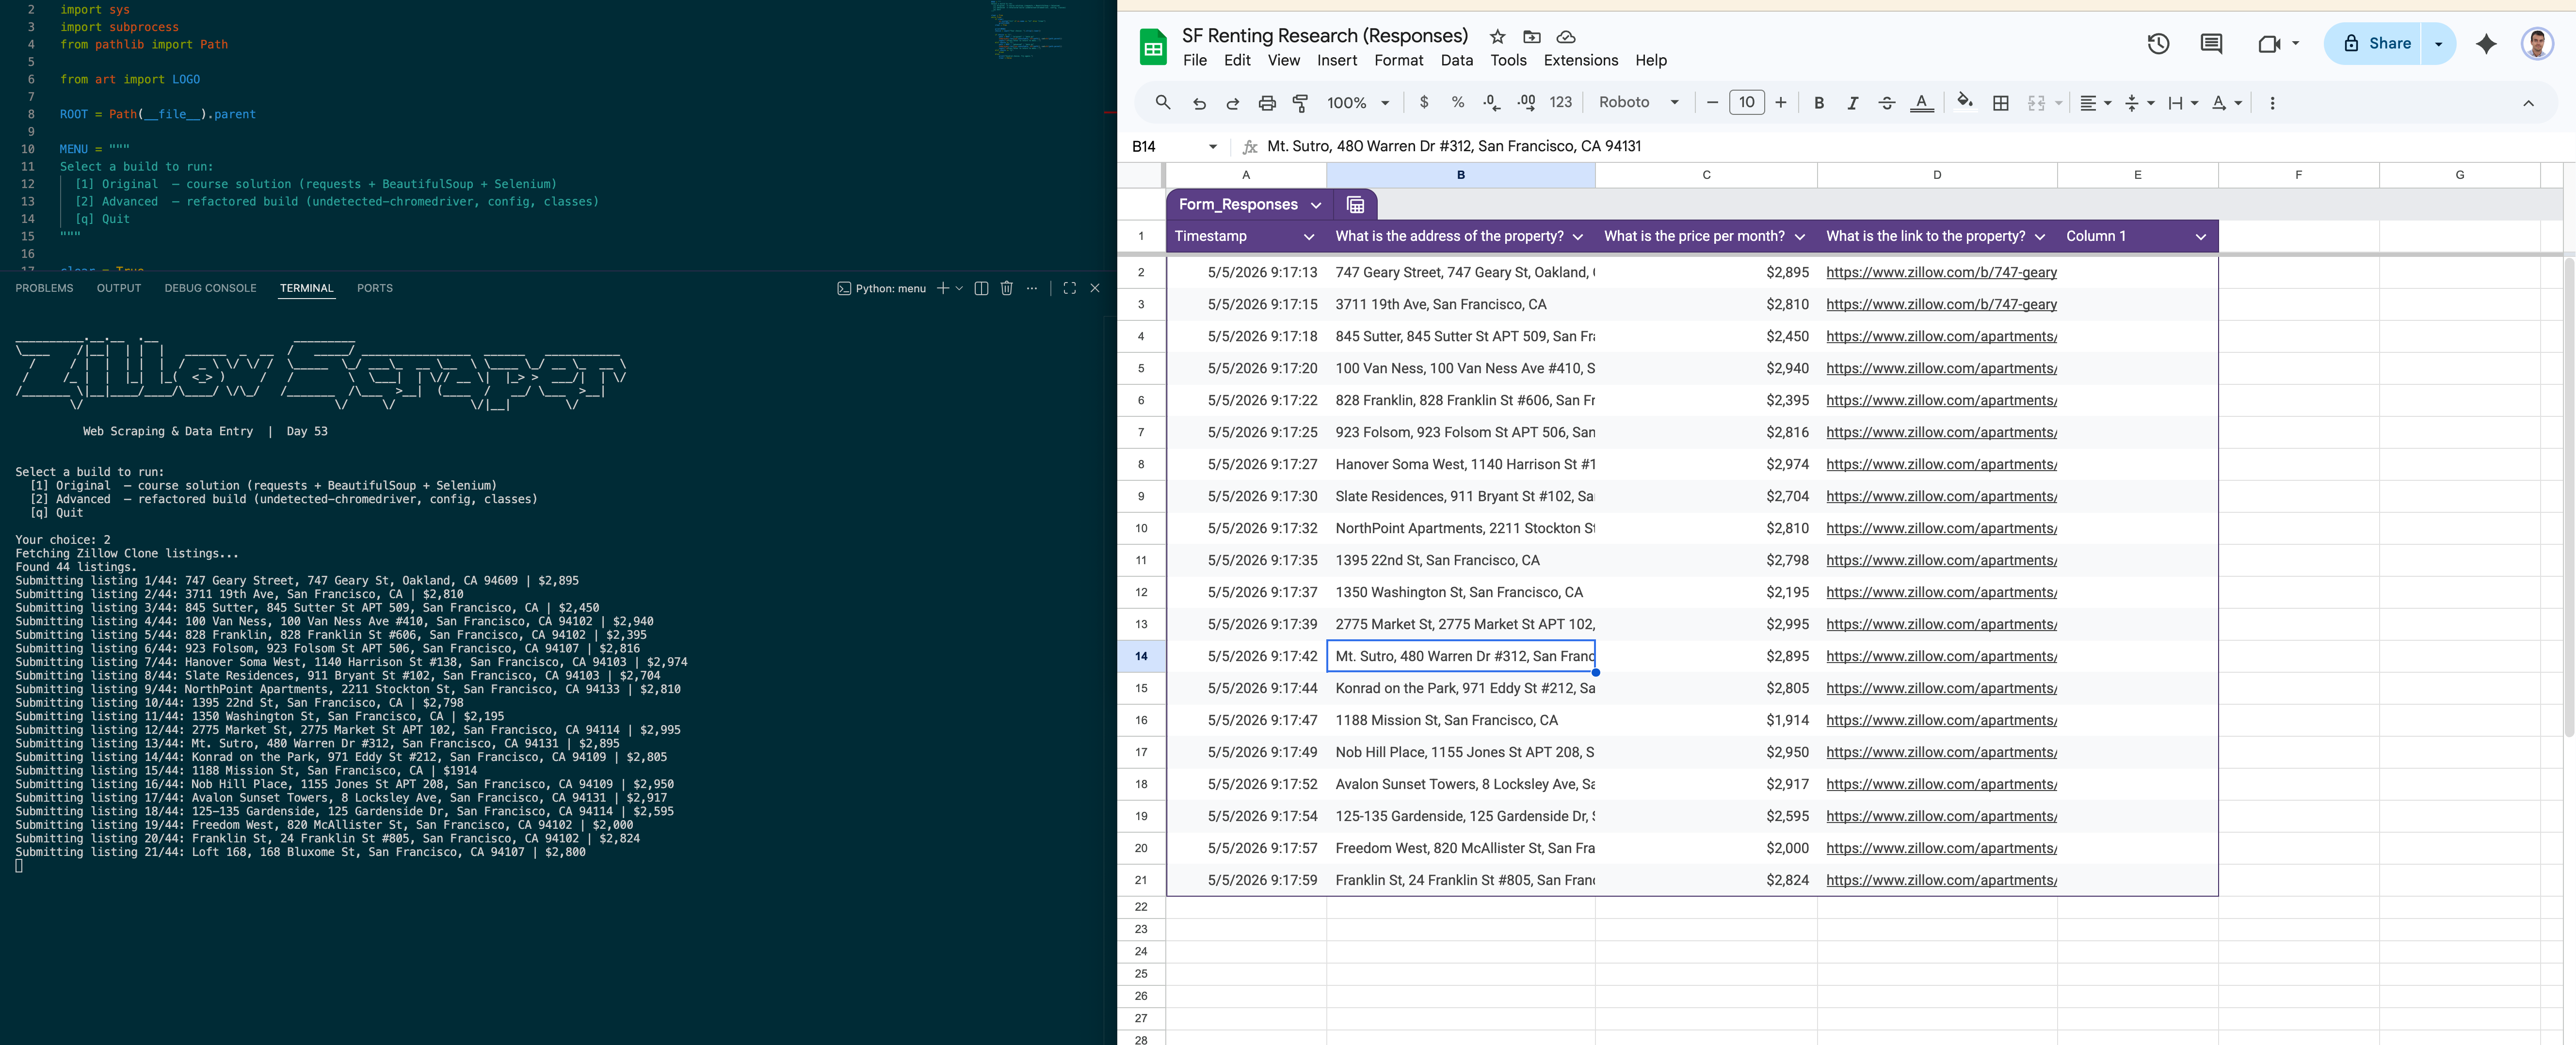Open the Column 1 header dropdown
The height and width of the screenshot is (1045, 2576).
2200,237
